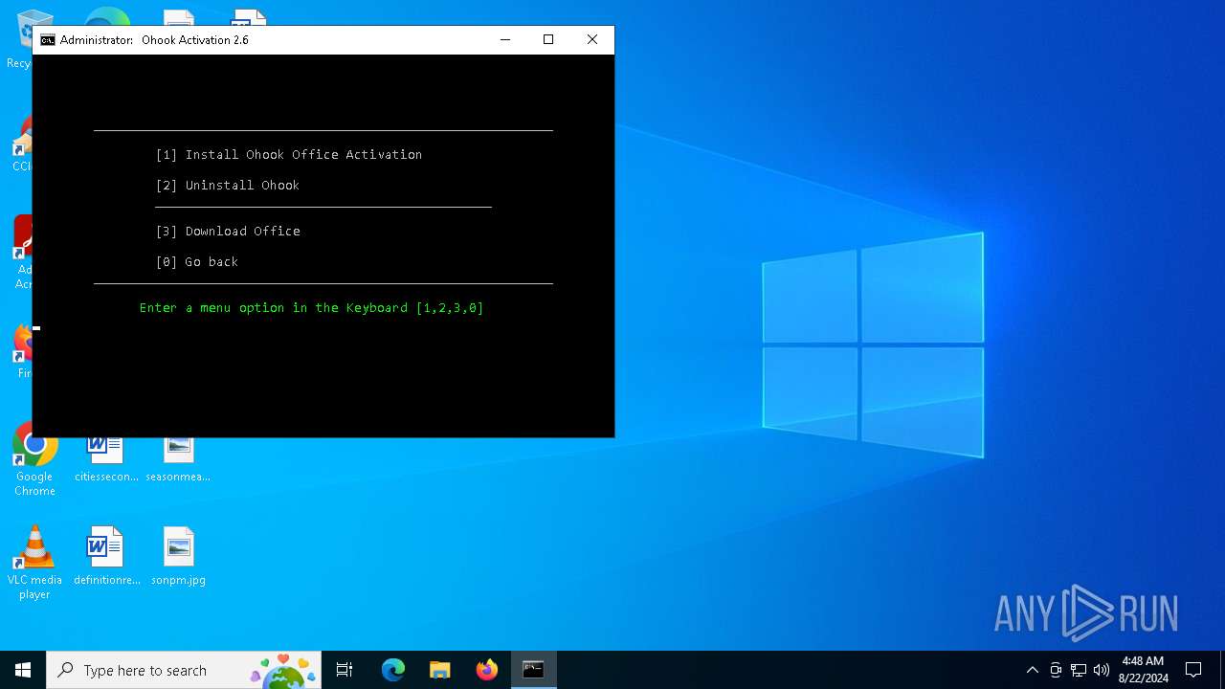
Task: Maximize the Ohook Activation window
Action: tap(548, 40)
